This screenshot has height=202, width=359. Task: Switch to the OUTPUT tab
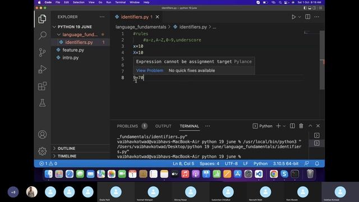coord(163,126)
